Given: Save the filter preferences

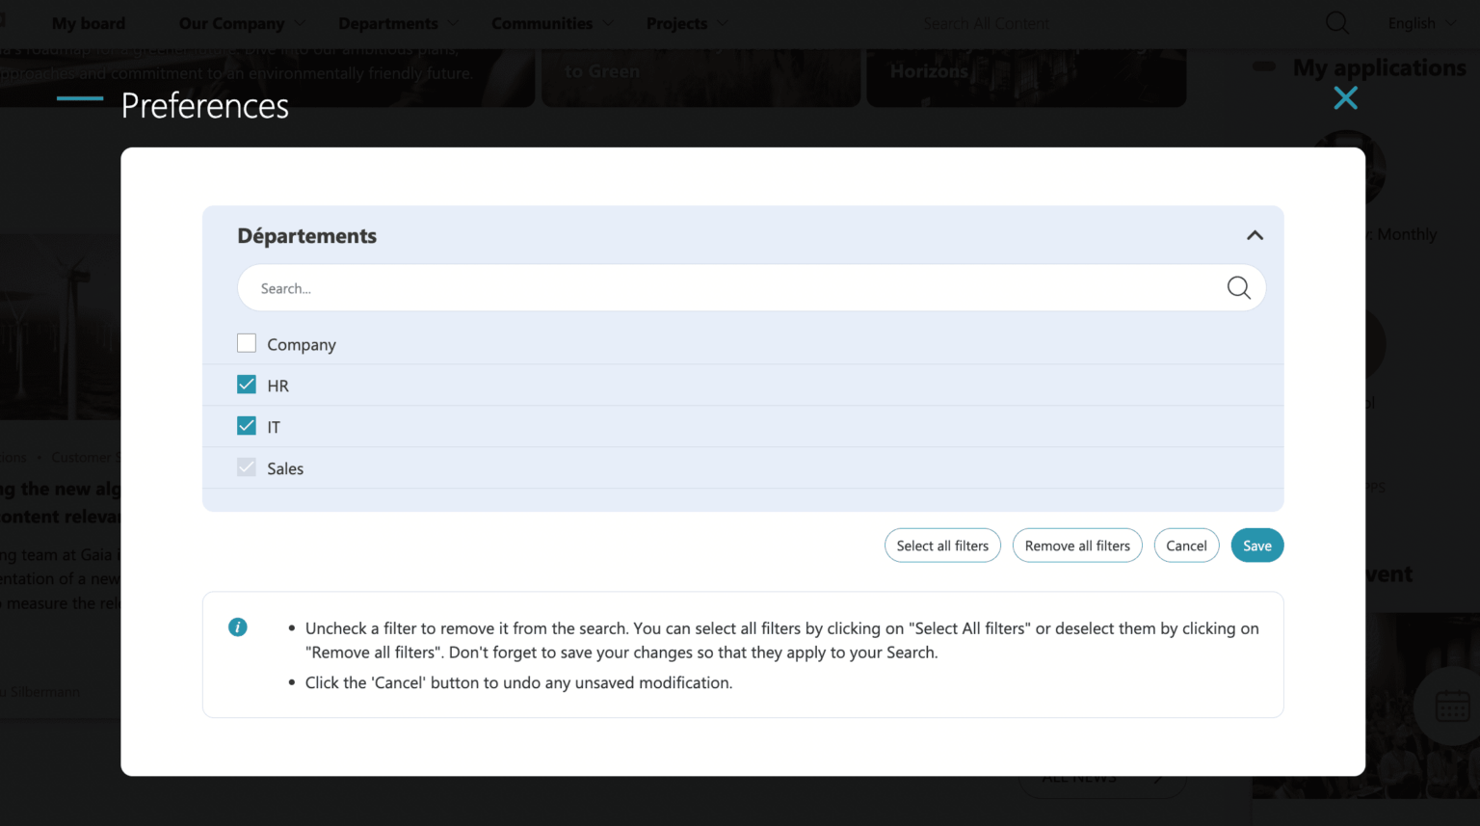Looking at the screenshot, I should pyautogui.click(x=1256, y=545).
